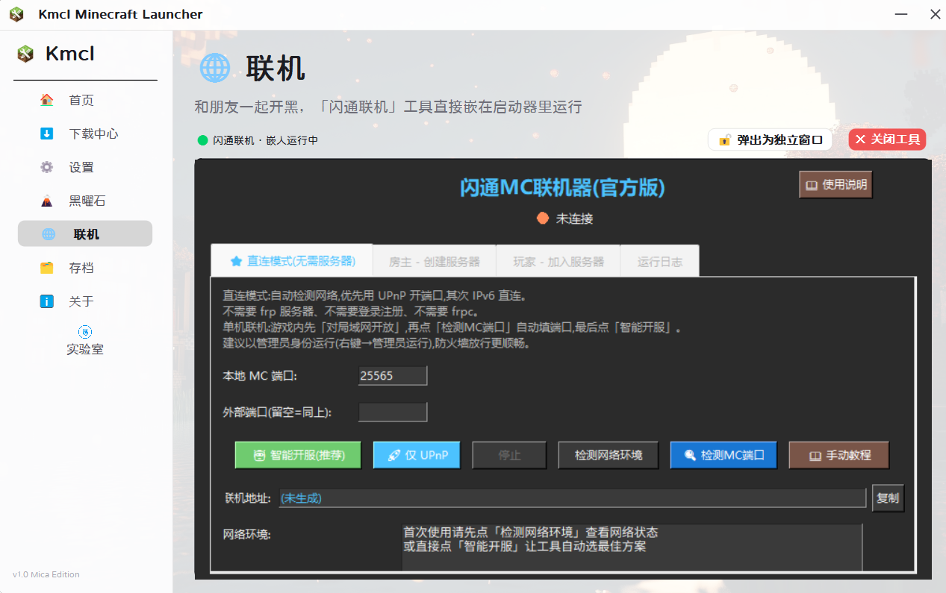This screenshot has width=946, height=593.
Task: Minimize the Kmcl Minecraft Launcher window
Action: click(x=901, y=14)
